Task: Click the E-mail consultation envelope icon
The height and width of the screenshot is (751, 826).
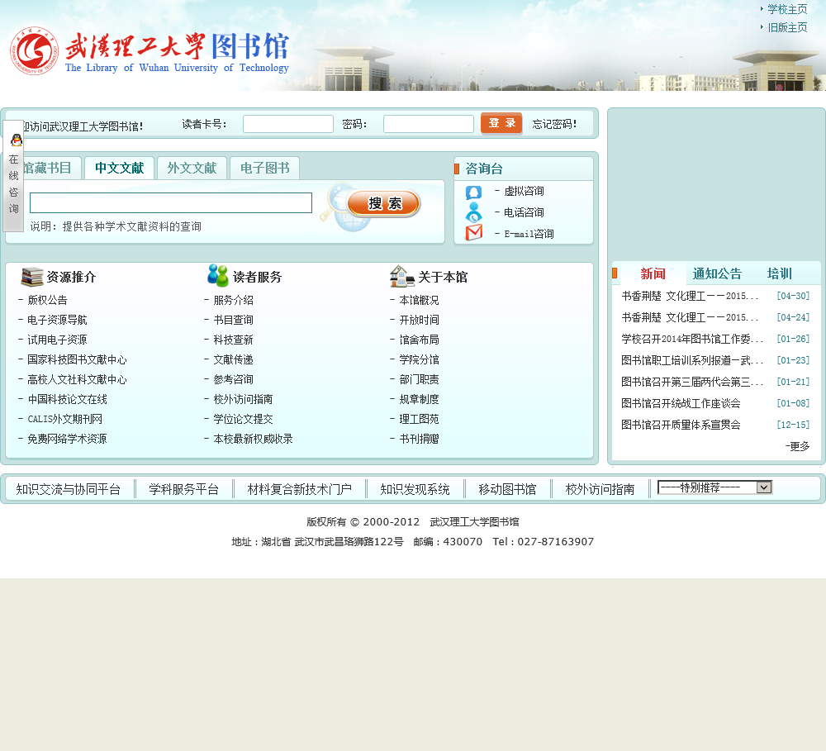Action: click(473, 232)
